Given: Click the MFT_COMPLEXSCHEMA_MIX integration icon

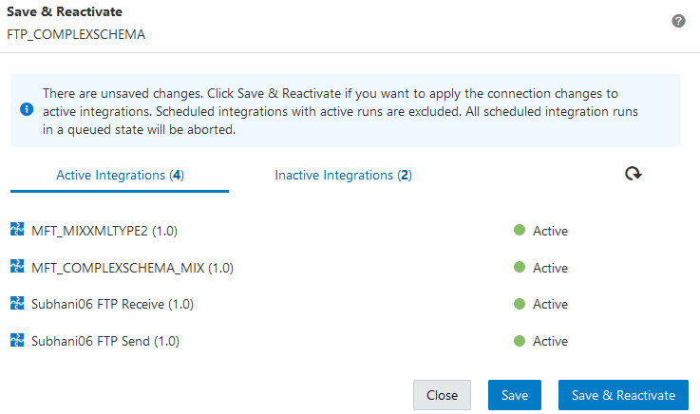Looking at the screenshot, I should click(x=17, y=267).
